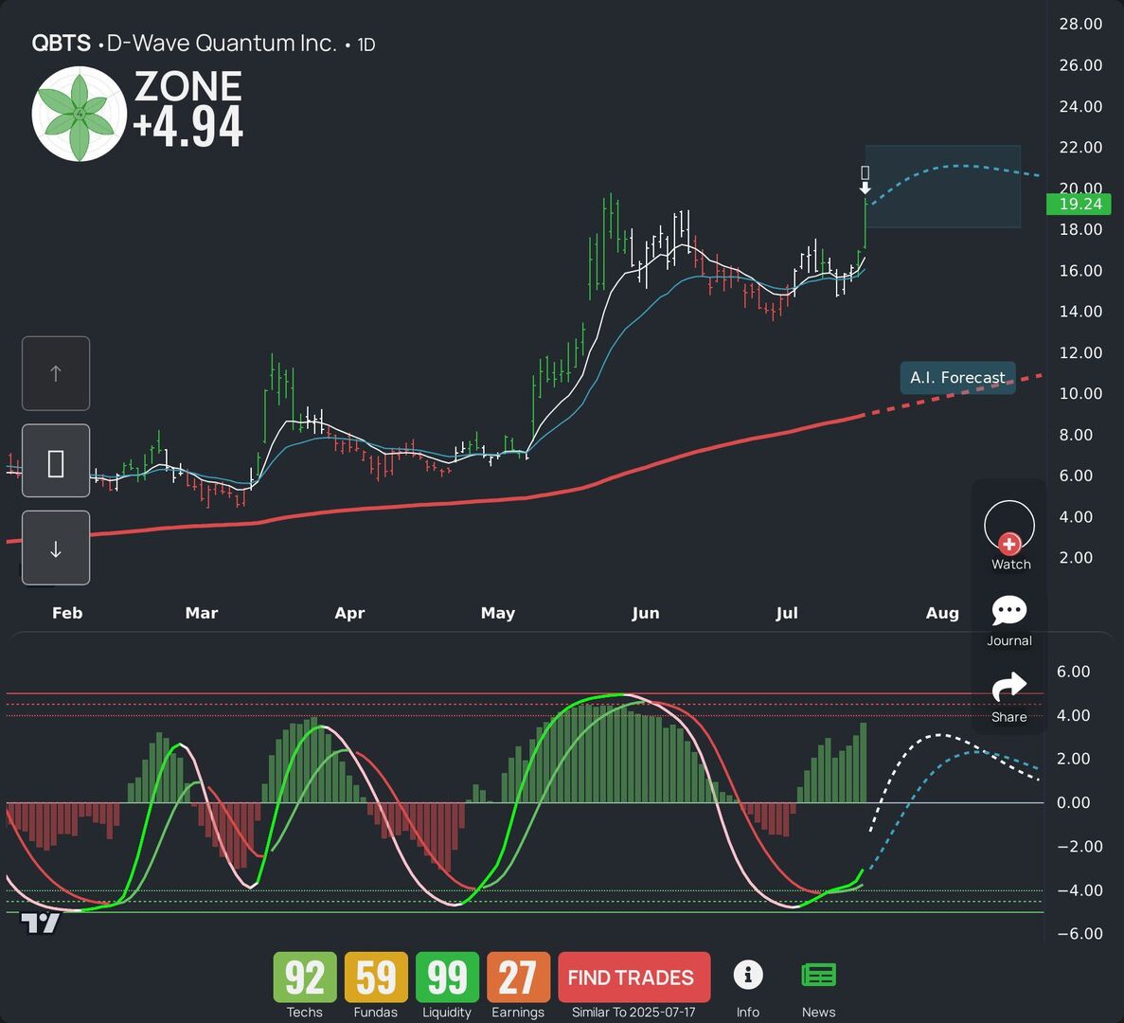This screenshot has height=1023, width=1124.
Task: Click the Feb label on time axis
Action: [x=67, y=613]
